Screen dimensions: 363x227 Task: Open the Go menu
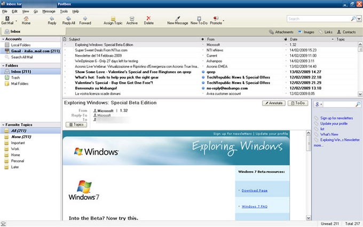pos(36,11)
